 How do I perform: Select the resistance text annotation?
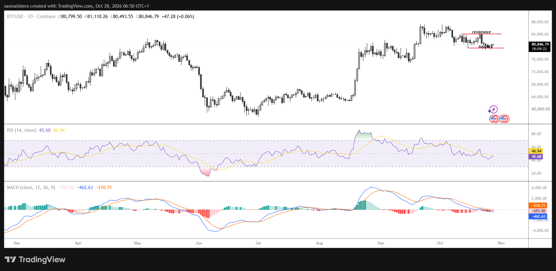coord(481,32)
